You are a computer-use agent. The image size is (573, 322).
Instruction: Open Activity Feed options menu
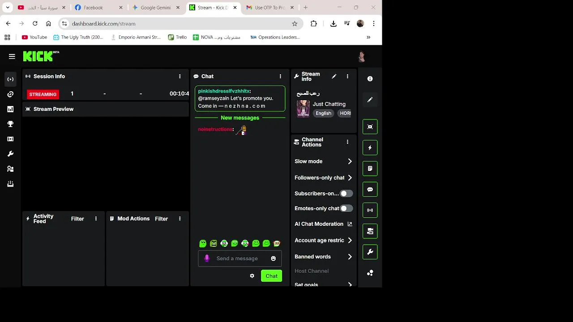(x=96, y=219)
